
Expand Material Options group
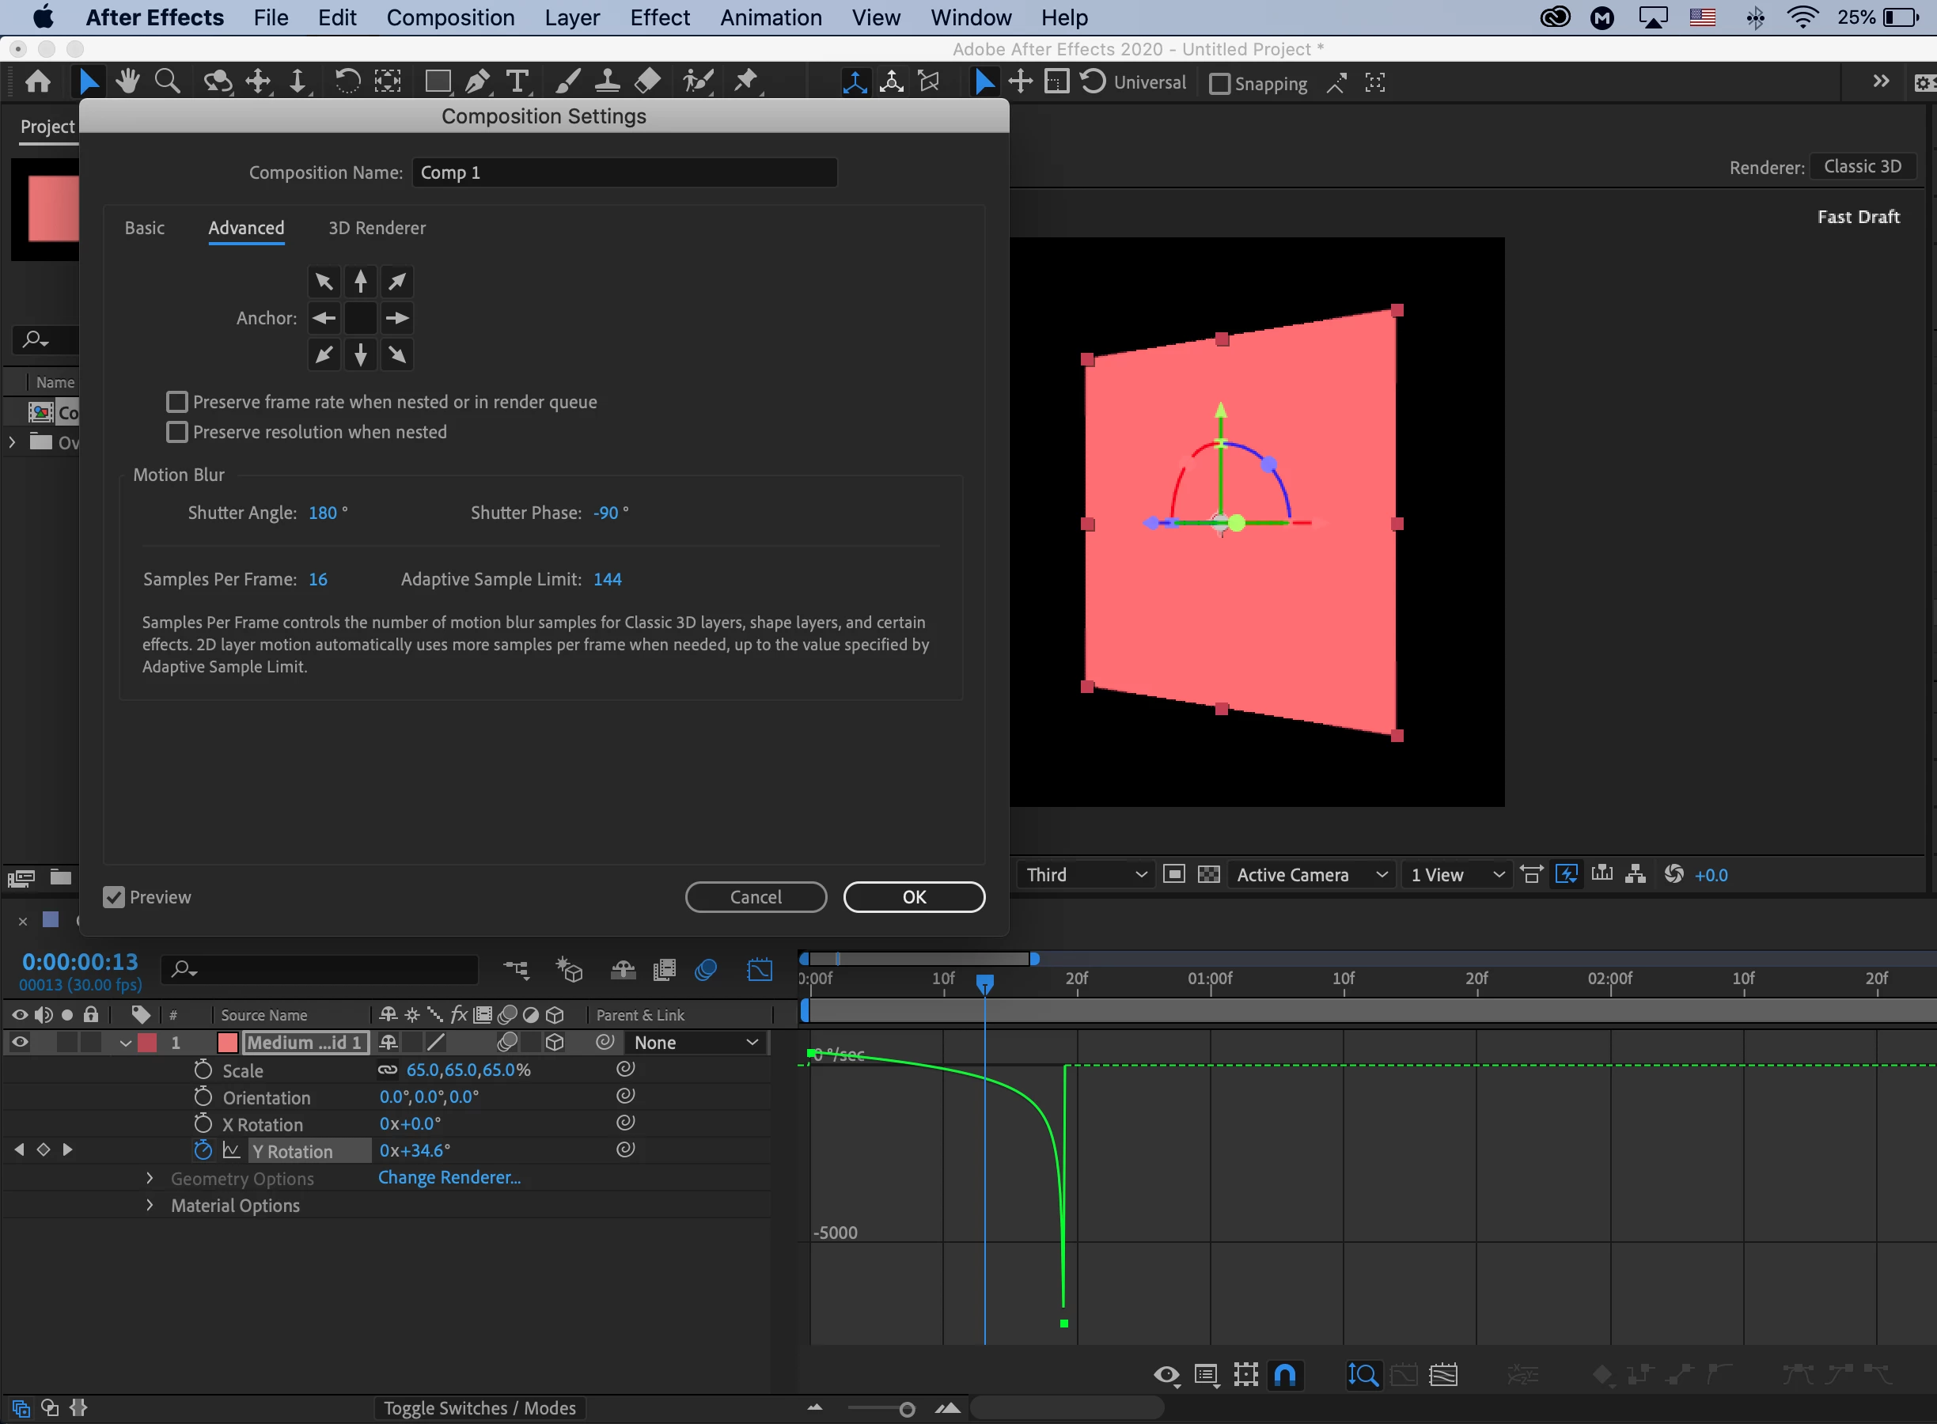click(x=149, y=1205)
